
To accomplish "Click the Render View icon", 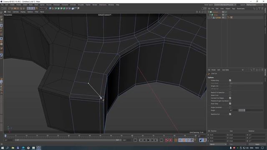I will click(40, 8).
